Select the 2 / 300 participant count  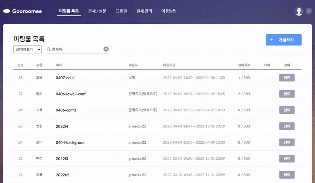[244, 94]
